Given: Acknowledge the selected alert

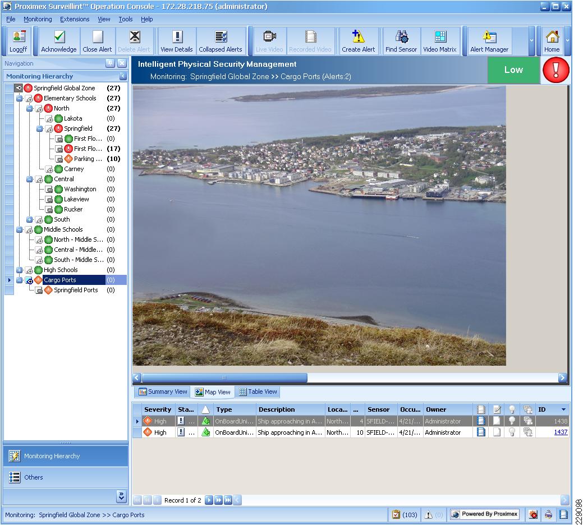Looking at the screenshot, I should [59, 41].
